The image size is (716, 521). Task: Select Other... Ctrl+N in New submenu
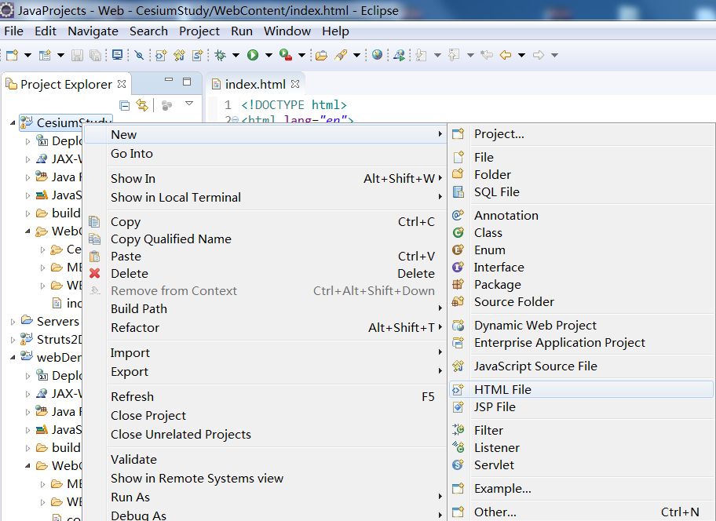(x=581, y=512)
